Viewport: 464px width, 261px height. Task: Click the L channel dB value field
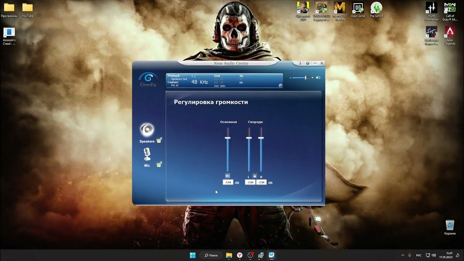(250, 182)
